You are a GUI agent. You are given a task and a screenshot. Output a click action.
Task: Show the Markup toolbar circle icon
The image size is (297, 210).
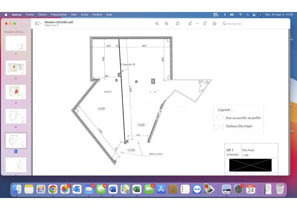tap(214, 24)
